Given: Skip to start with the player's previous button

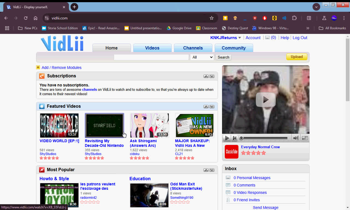Looking at the screenshot, I should point(235,138).
